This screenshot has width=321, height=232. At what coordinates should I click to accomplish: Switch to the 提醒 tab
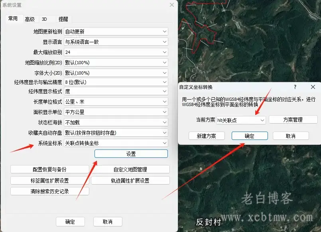tap(63, 19)
